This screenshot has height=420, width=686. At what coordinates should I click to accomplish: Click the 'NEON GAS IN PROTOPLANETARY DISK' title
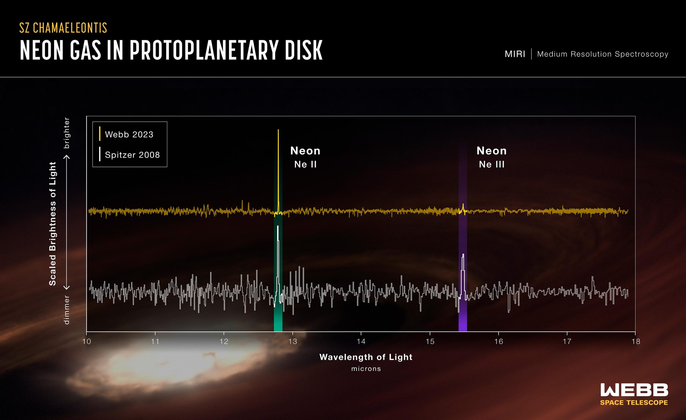[171, 50]
